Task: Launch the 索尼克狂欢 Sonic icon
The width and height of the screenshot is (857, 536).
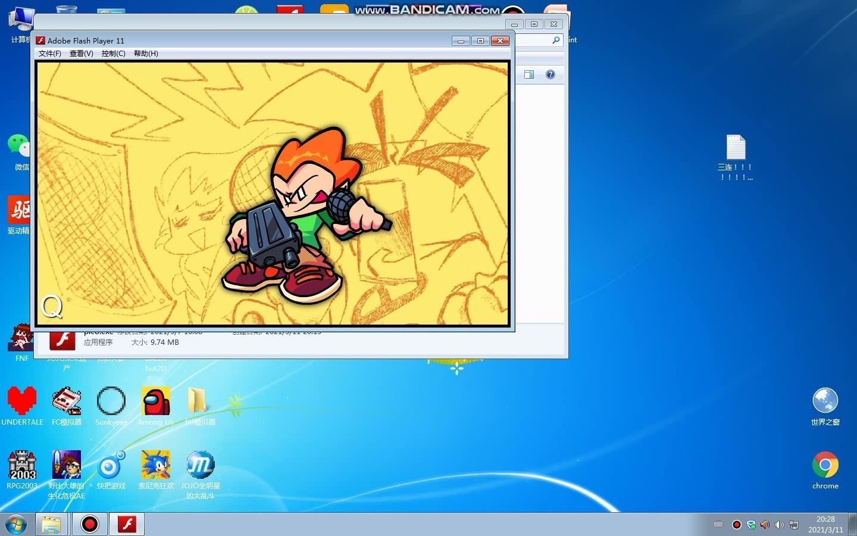Action: coord(156,470)
